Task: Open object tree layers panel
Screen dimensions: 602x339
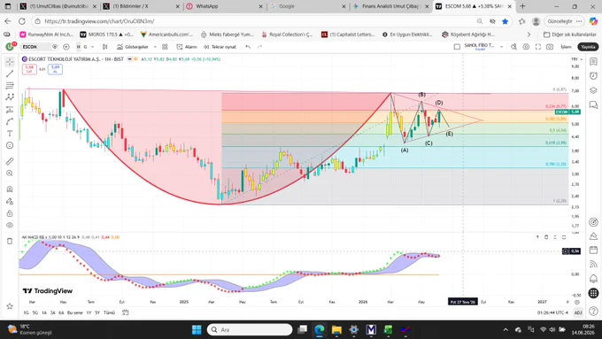Action: [x=593, y=90]
